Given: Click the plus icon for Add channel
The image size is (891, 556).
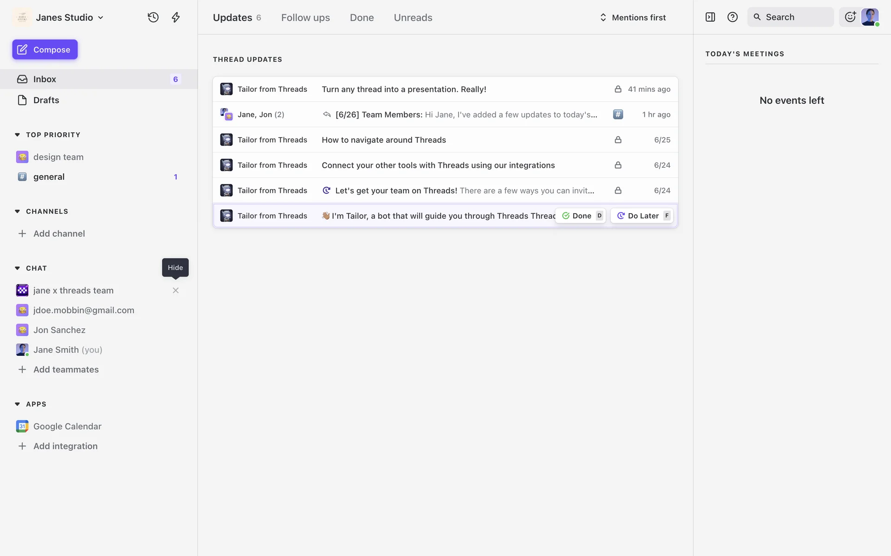Looking at the screenshot, I should (22, 234).
